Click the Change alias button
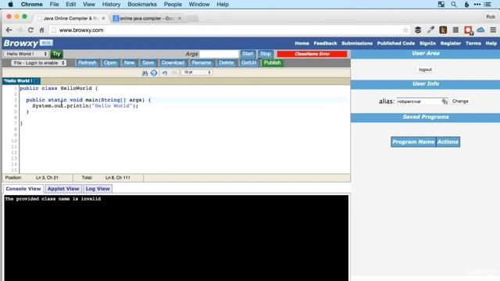Viewport: 500px width, 281px height. tap(460, 101)
